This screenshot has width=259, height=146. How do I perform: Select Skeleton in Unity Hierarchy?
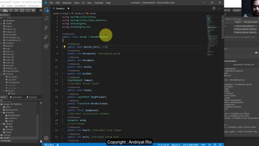pyautogui.click(x=10, y=21)
